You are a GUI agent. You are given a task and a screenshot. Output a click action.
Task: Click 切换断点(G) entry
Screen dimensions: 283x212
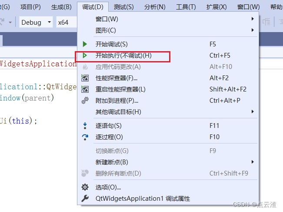168,151
